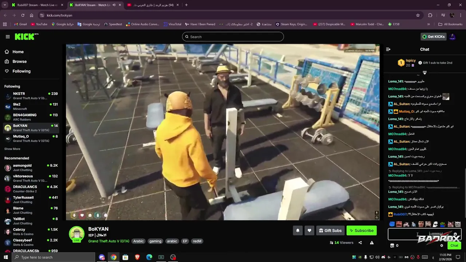This screenshot has width=466, height=262.
Task: Click BoKYAN streamer avatar with LIVE badge
Action: (x=77, y=234)
